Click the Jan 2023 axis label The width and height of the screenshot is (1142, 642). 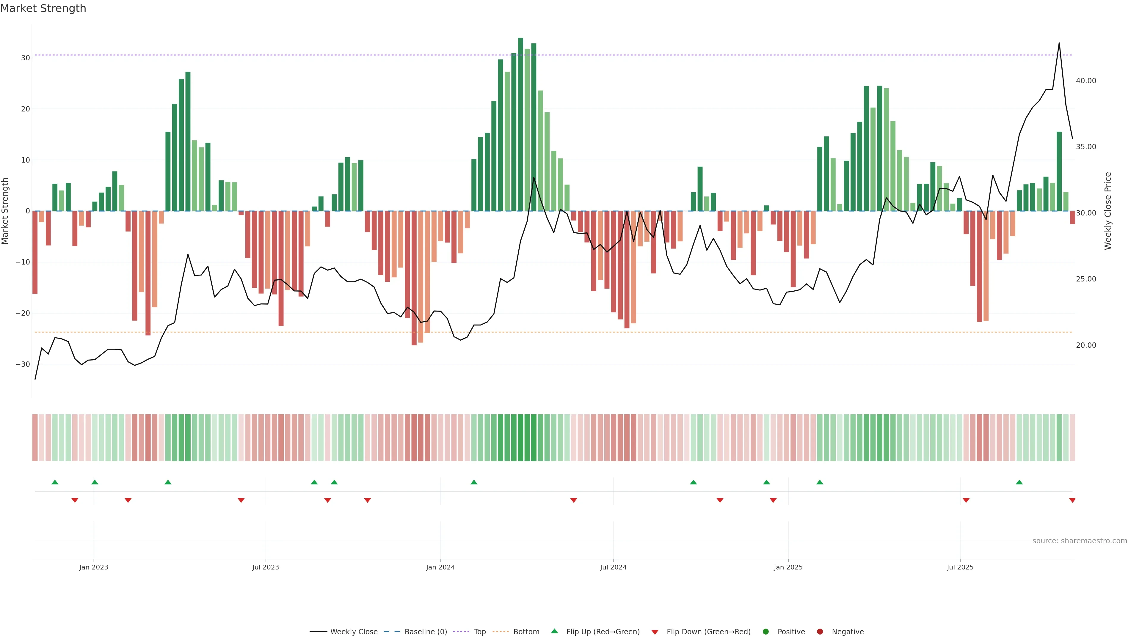tap(94, 567)
